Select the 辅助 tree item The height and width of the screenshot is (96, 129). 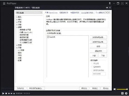[x=20, y=53]
